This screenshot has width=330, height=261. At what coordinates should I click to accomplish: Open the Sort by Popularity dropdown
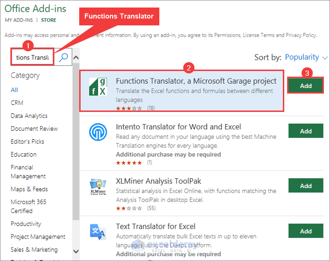tap(306, 57)
